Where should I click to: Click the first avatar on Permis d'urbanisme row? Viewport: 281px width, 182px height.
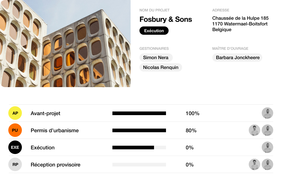pos(254,130)
